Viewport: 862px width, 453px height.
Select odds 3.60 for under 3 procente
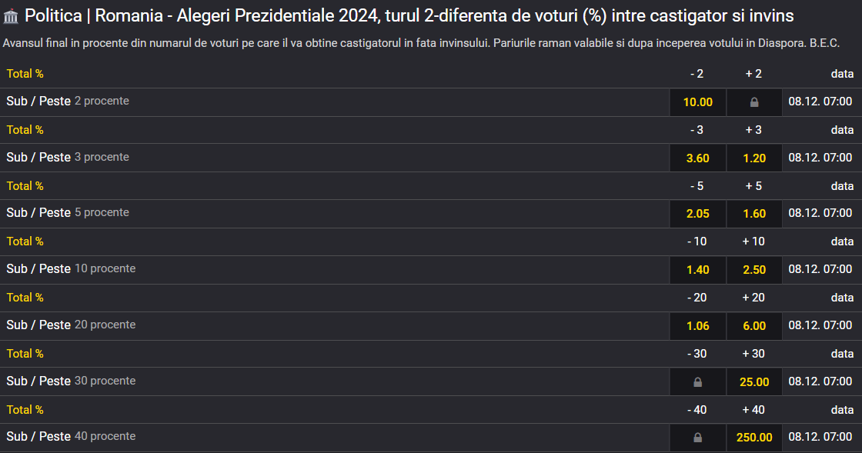(697, 158)
